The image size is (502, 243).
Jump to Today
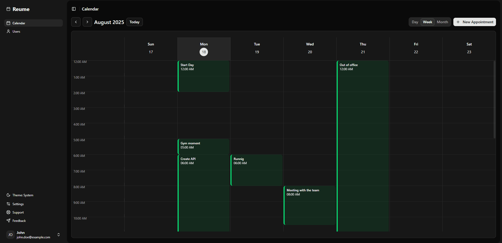coord(134,22)
